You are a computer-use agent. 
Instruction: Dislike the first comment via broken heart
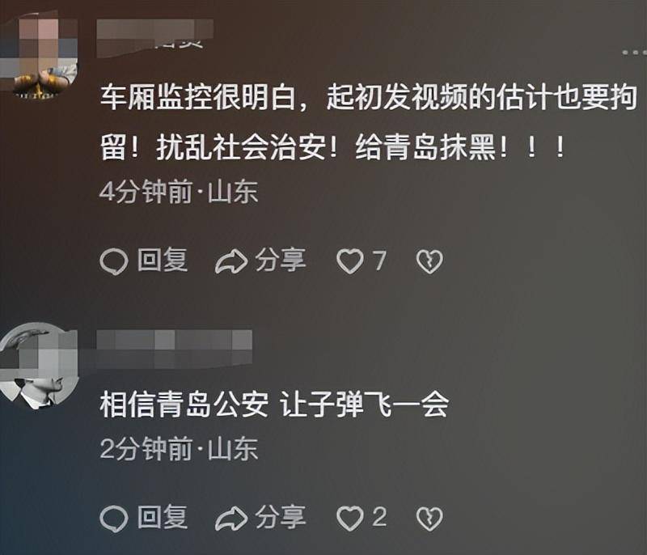(x=429, y=262)
